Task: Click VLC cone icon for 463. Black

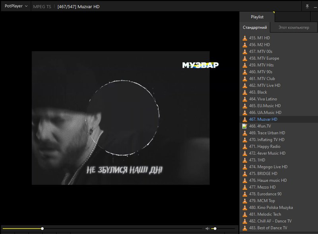Action: click(x=245, y=92)
